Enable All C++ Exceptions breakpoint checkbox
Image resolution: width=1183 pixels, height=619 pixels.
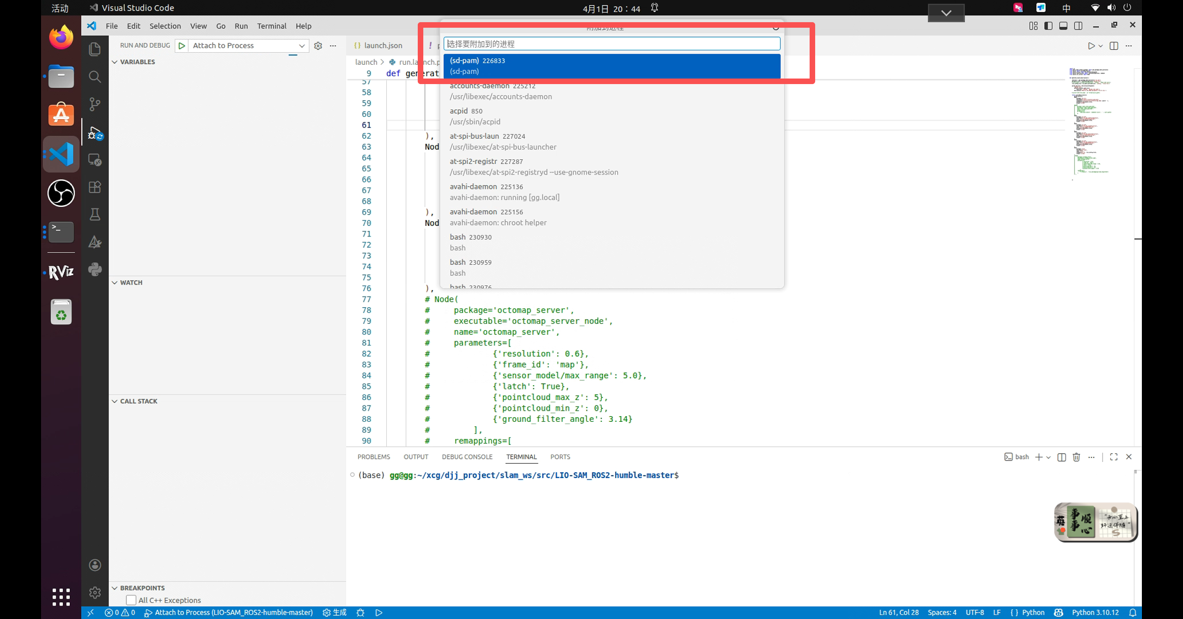click(x=131, y=600)
